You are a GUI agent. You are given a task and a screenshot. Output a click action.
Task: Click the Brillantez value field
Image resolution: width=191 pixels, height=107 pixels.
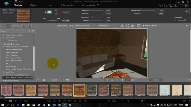(107, 14)
